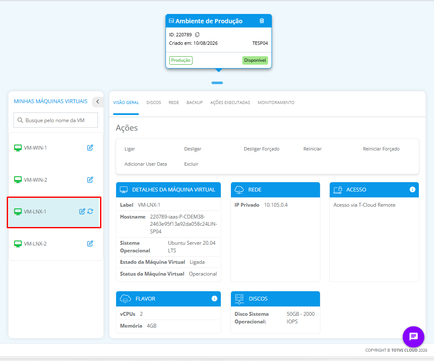Click the Excluir action
Viewport: 434px width, 361px height.
click(x=191, y=164)
